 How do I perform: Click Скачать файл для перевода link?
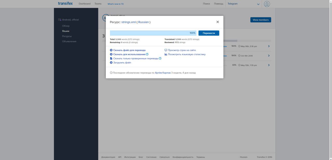pos(129,50)
